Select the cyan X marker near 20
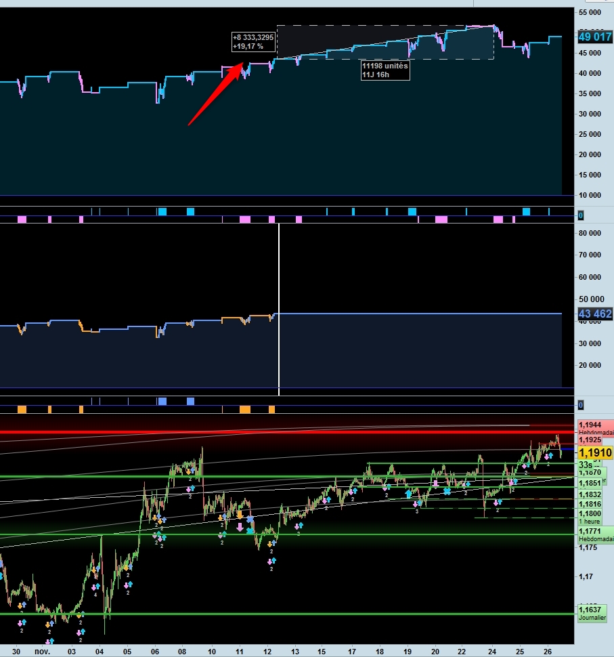614x657 pixels. [x=447, y=491]
